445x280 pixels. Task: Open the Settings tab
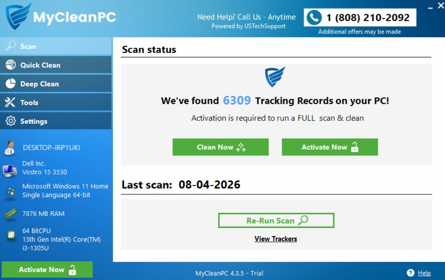tap(56, 121)
